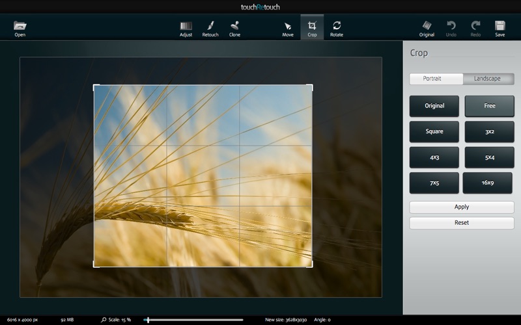Open an image with the Open icon

(20, 27)
